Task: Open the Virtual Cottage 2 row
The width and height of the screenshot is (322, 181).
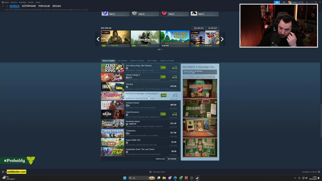Action: [x=140, y=77]
